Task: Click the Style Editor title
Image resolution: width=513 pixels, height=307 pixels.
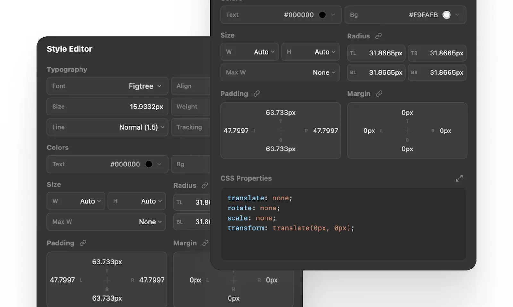Action: pos(70,49)
